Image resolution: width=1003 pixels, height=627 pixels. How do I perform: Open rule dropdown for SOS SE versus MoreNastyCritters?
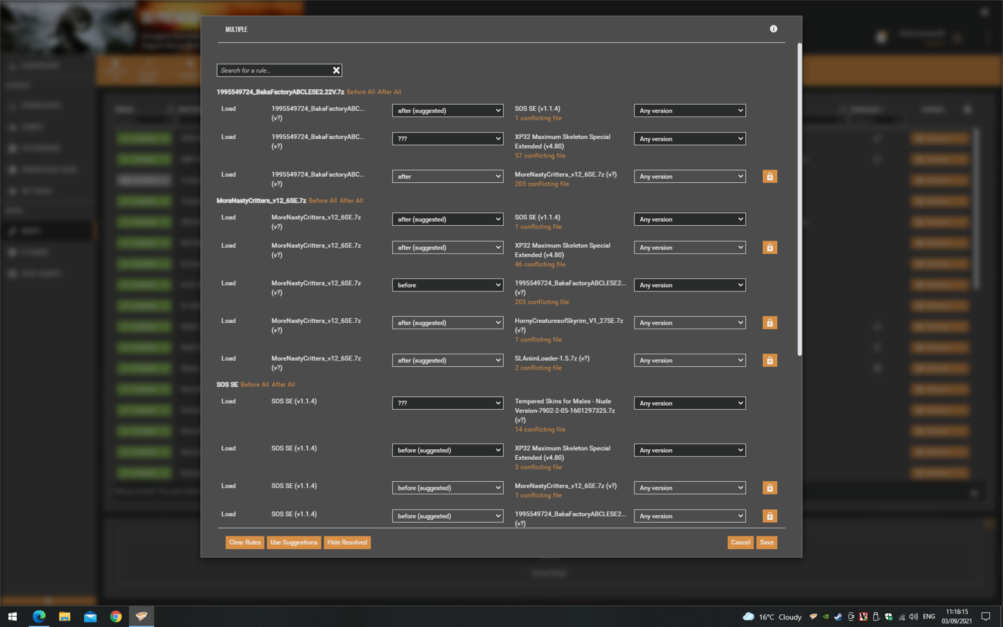(448, 488)
